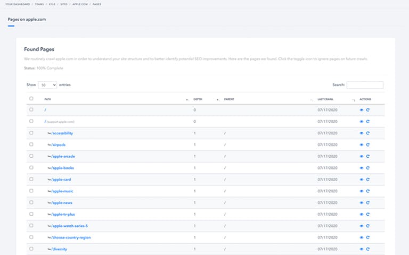409x255 pixels.
Task: Select the /apple-music row checkbox
Action: (31, 191)
